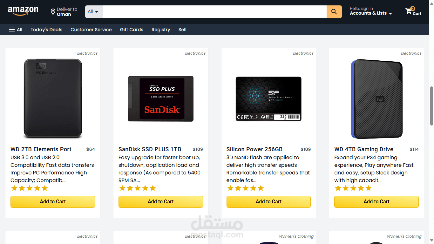Click the SanDisk card's $109 price
Screen dimensions: 434x244
pos(198,149)
